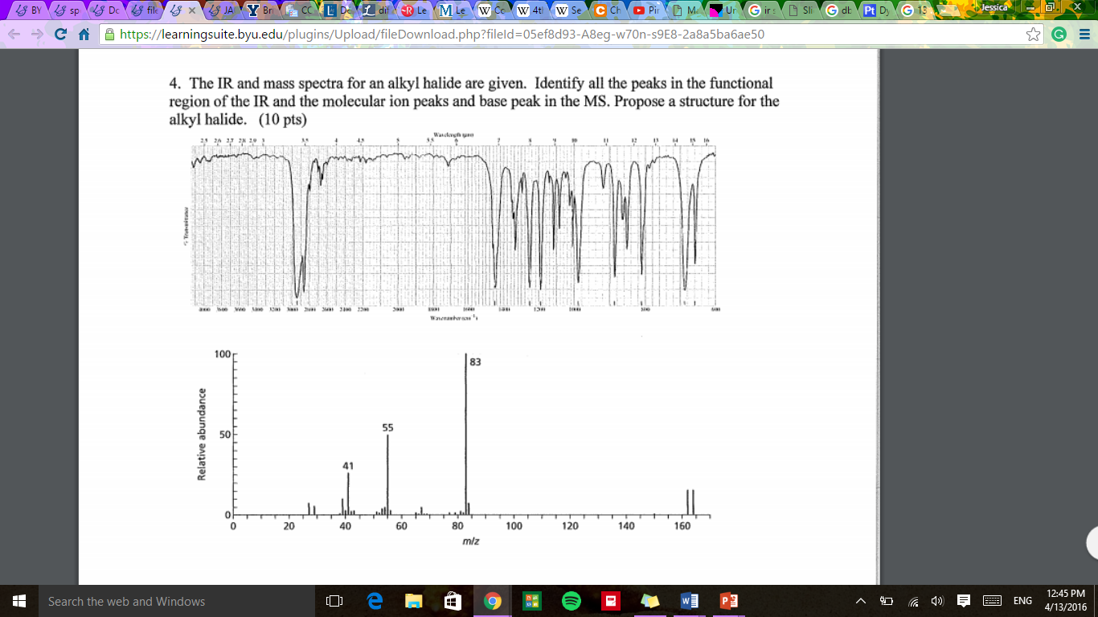Click the green padlock security icon
Image resolution: width=1098 pixels, height=617 pixels.
pyautogui.click(x=110, y=35)
